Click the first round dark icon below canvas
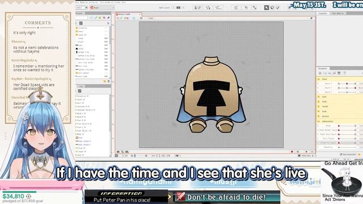Image resolution: width=363 pixels, height=204 pixels. click(x=118, y=152)
